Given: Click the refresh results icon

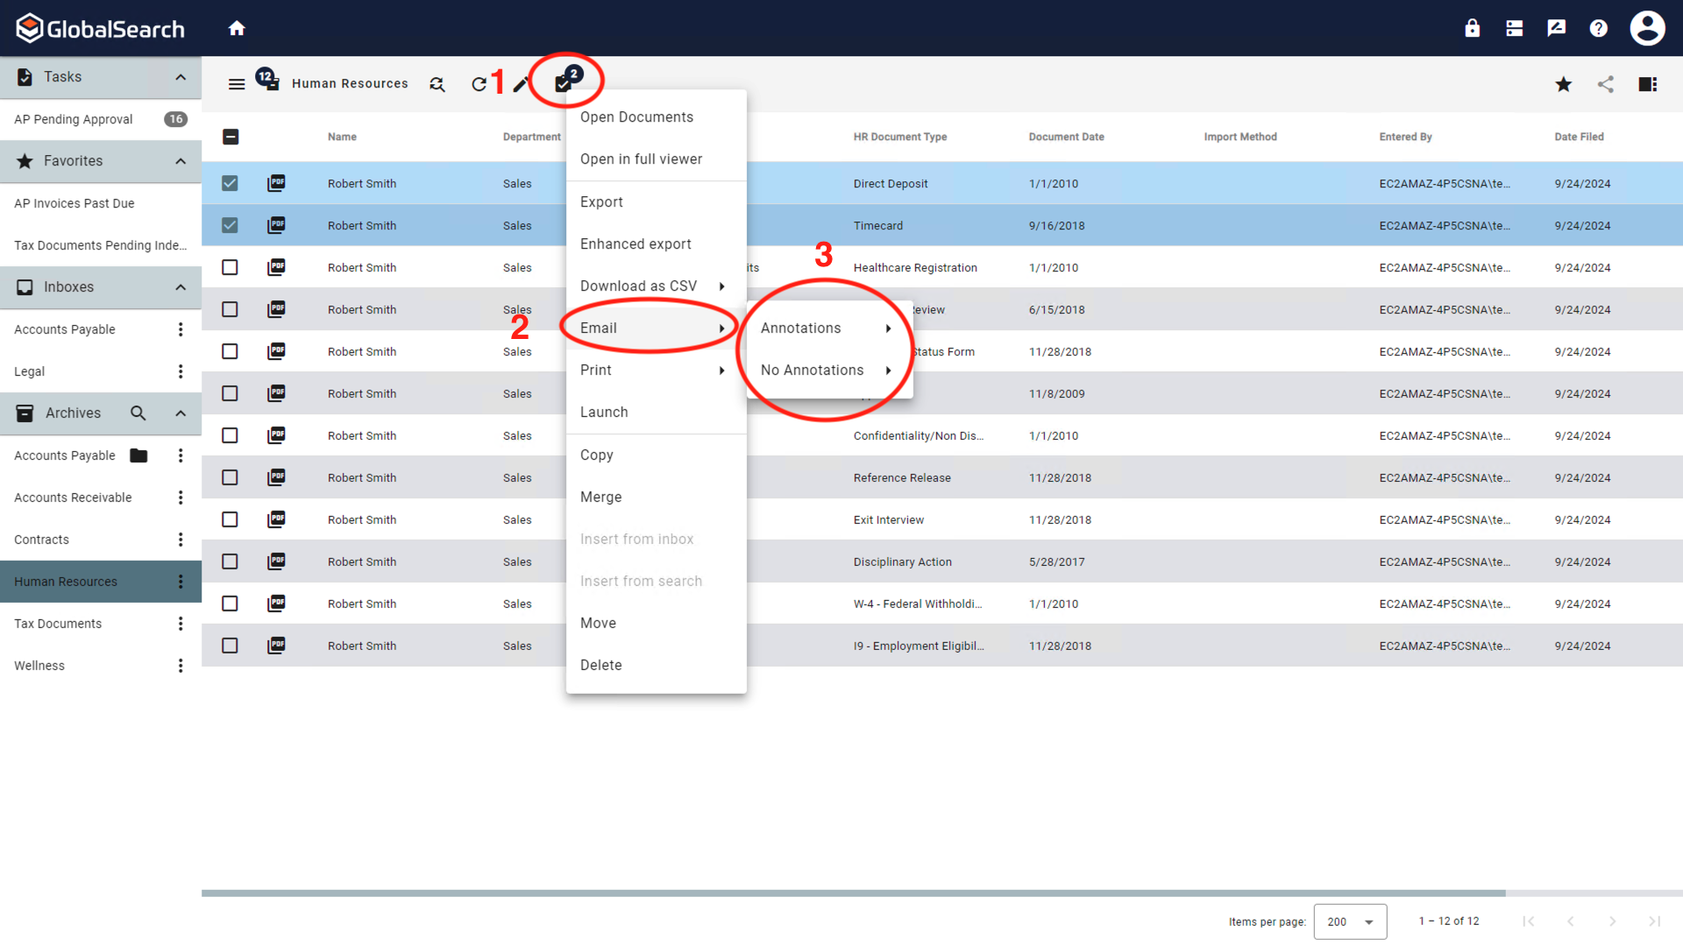Looking at the screenshot, I should pyautogui.click(x=479, y=84).
